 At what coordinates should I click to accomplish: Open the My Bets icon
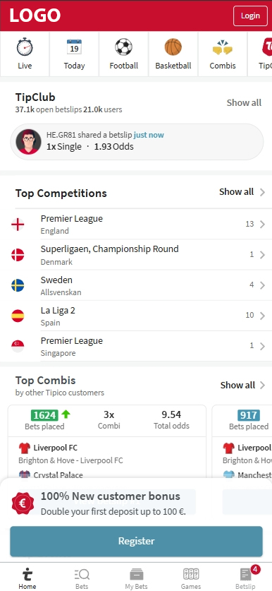[136, 575]
